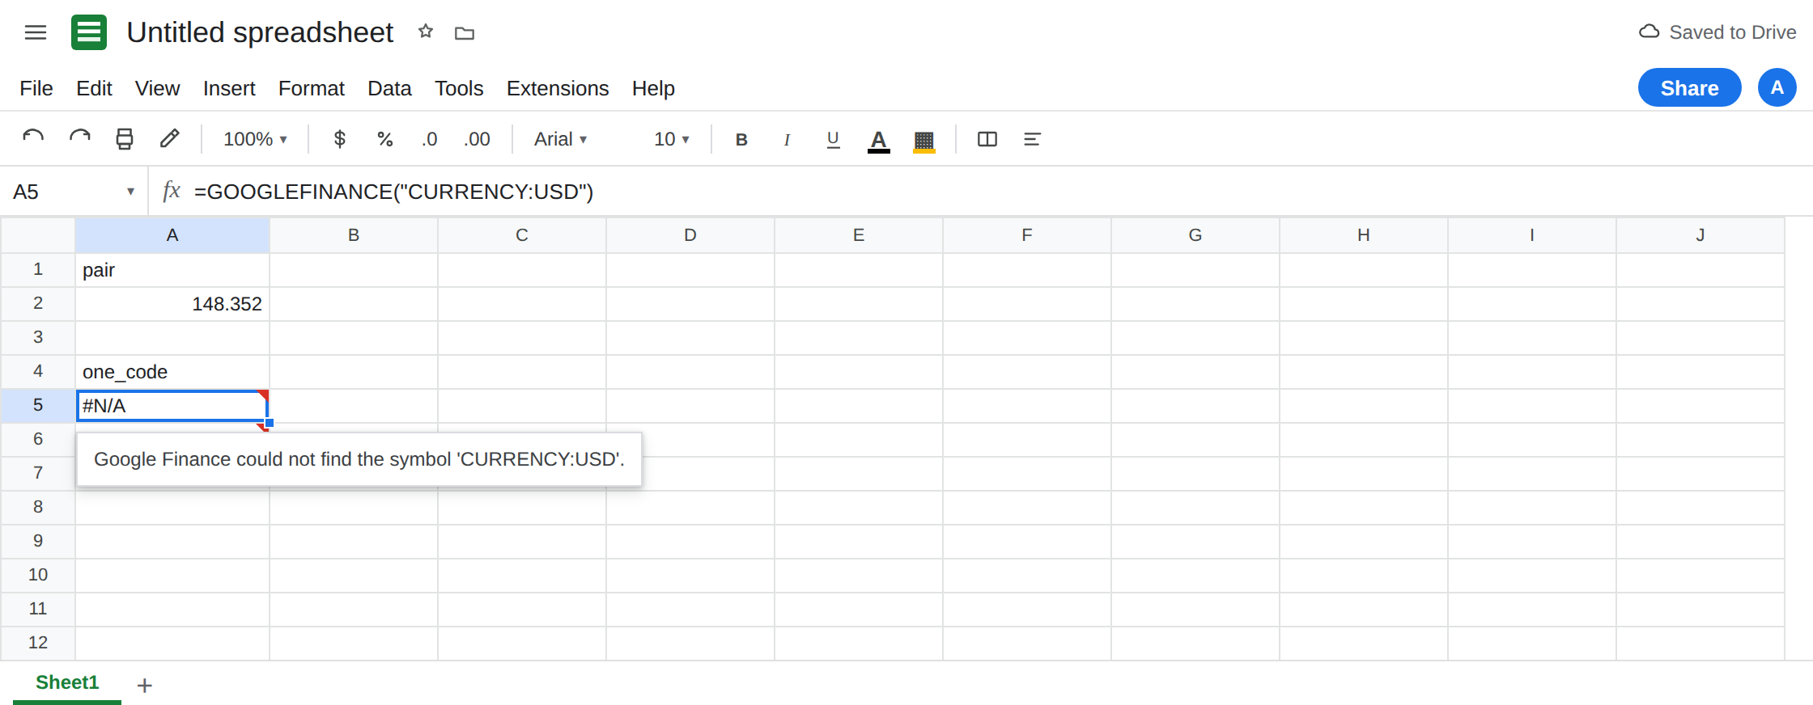Print the spreadsheet
This screenshot has height=705, width=1813.
pos(125,139)
